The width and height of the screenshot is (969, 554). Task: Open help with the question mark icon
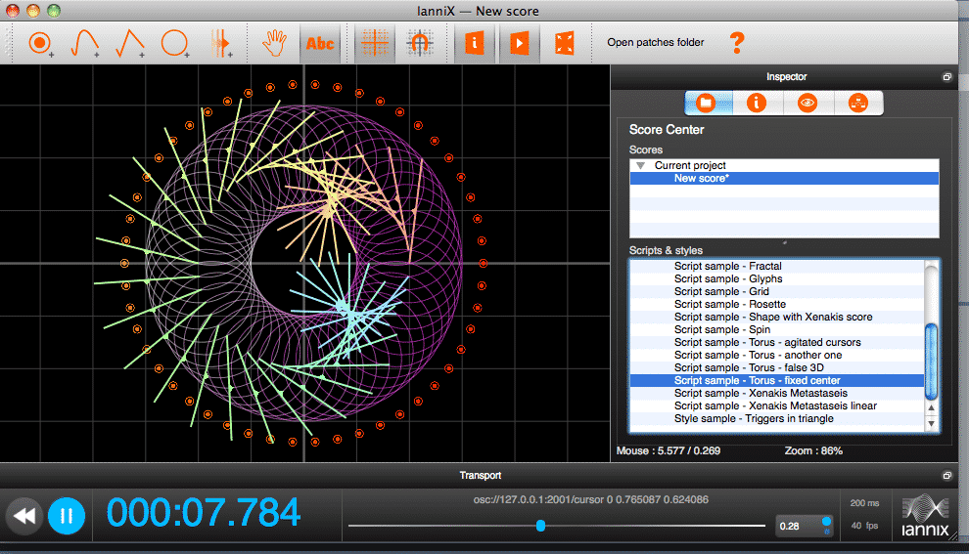click(x=737, y=43)
